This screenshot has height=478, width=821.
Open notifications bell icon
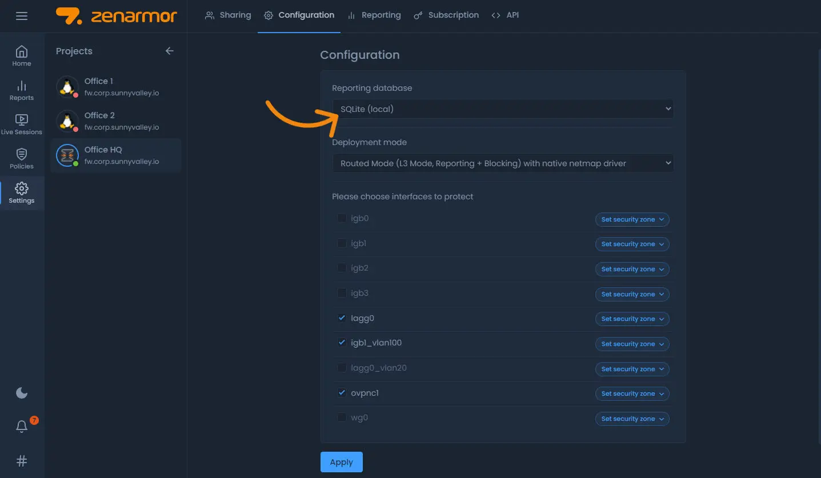click(22, 427)
